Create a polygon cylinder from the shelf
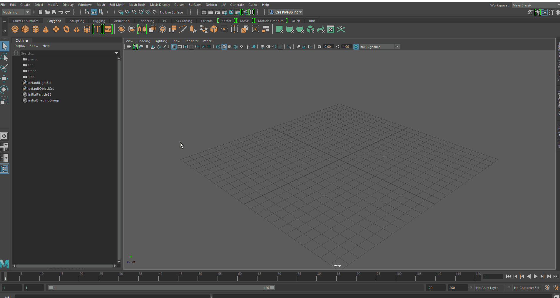The image size is (560, 298). click(36, 29)
